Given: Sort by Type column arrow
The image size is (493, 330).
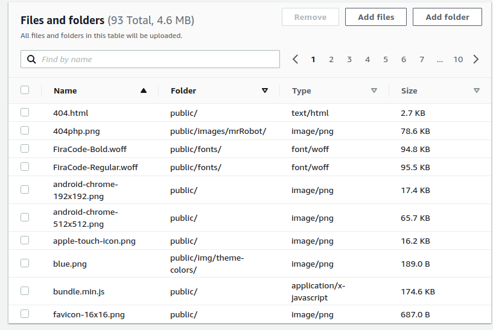Looking at the screenshot, I should 374,90.
